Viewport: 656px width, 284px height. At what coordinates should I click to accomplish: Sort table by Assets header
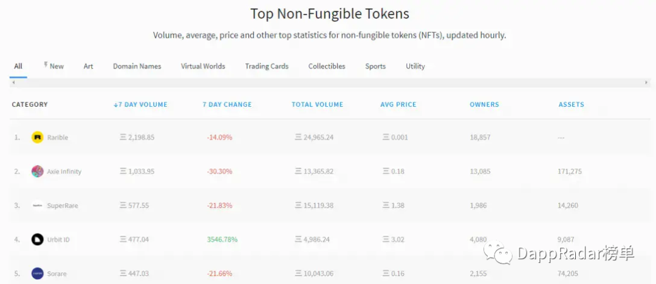point(571,104)
